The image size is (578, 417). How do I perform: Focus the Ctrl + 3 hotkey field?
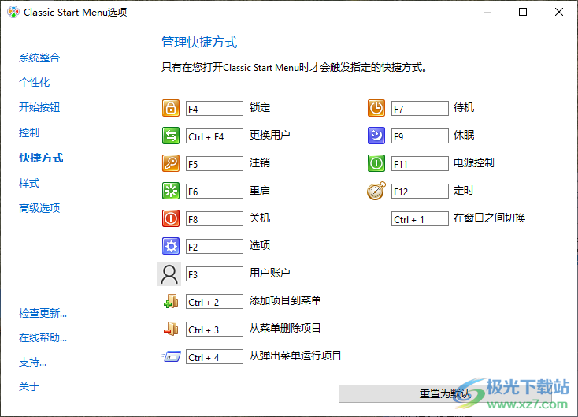(x=214, y=330)
